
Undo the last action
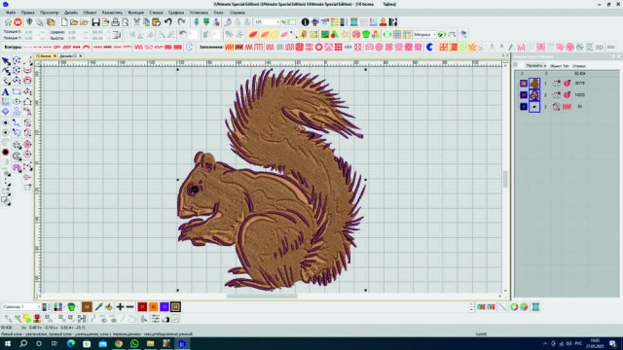pyautogui.click(x=168, y=22)
